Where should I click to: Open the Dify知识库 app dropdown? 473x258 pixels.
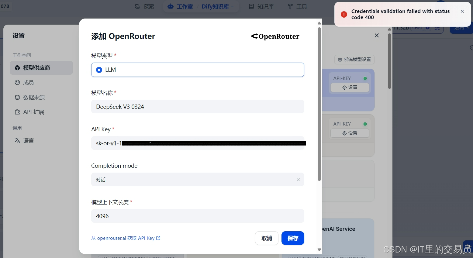tap(218, 6)
